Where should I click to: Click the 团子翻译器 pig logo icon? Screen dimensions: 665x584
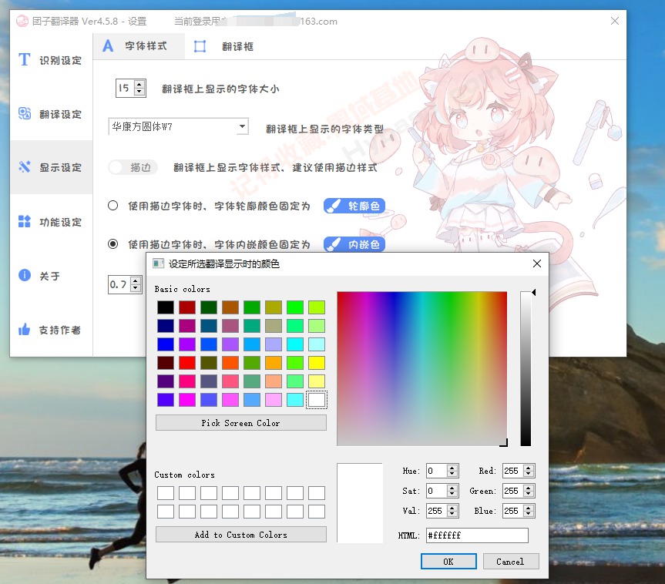pyautogui.click(x=22, y=21)
